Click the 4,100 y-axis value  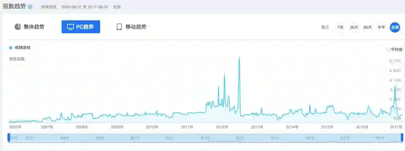coord(395,80)
